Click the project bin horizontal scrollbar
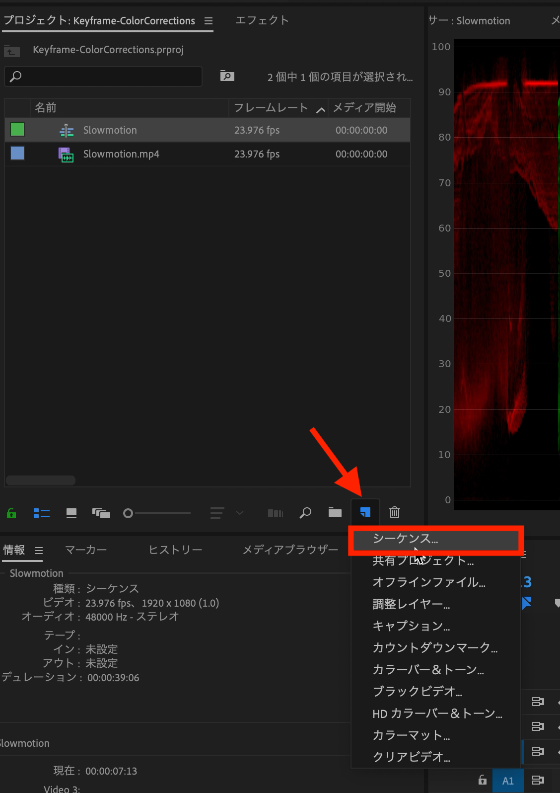The image size is (560, 793). click(x=41, y=480)
